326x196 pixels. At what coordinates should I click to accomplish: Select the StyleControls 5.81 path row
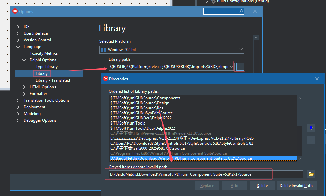tap(182, 143)
